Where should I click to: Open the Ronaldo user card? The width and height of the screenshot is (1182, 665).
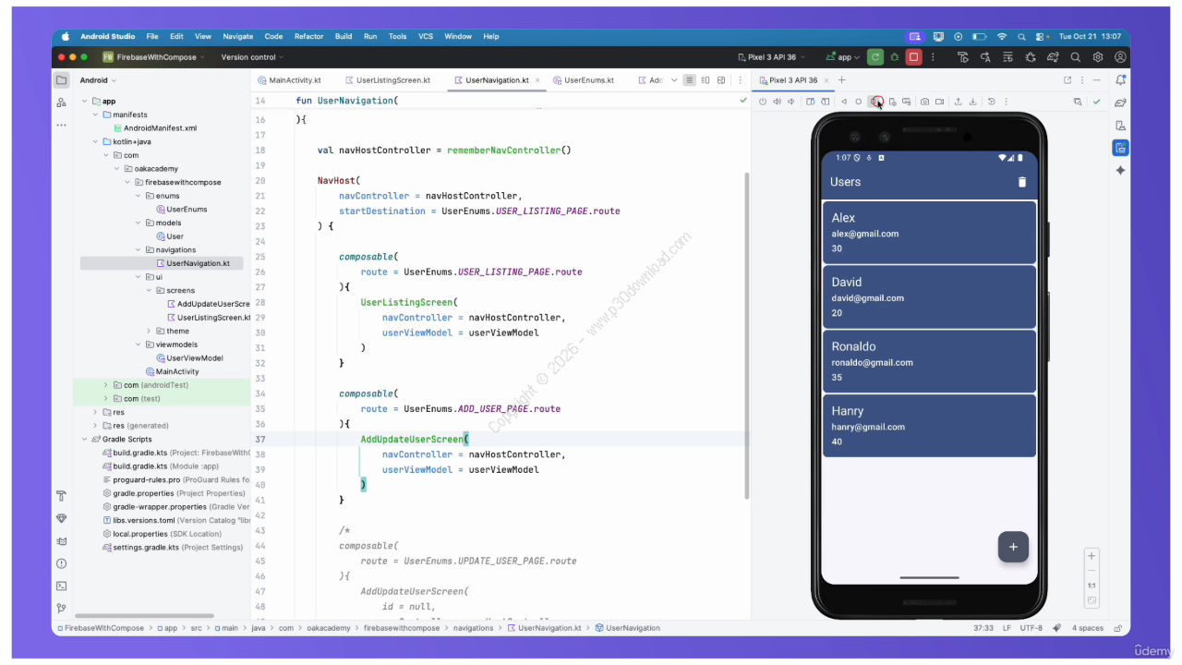929,362
